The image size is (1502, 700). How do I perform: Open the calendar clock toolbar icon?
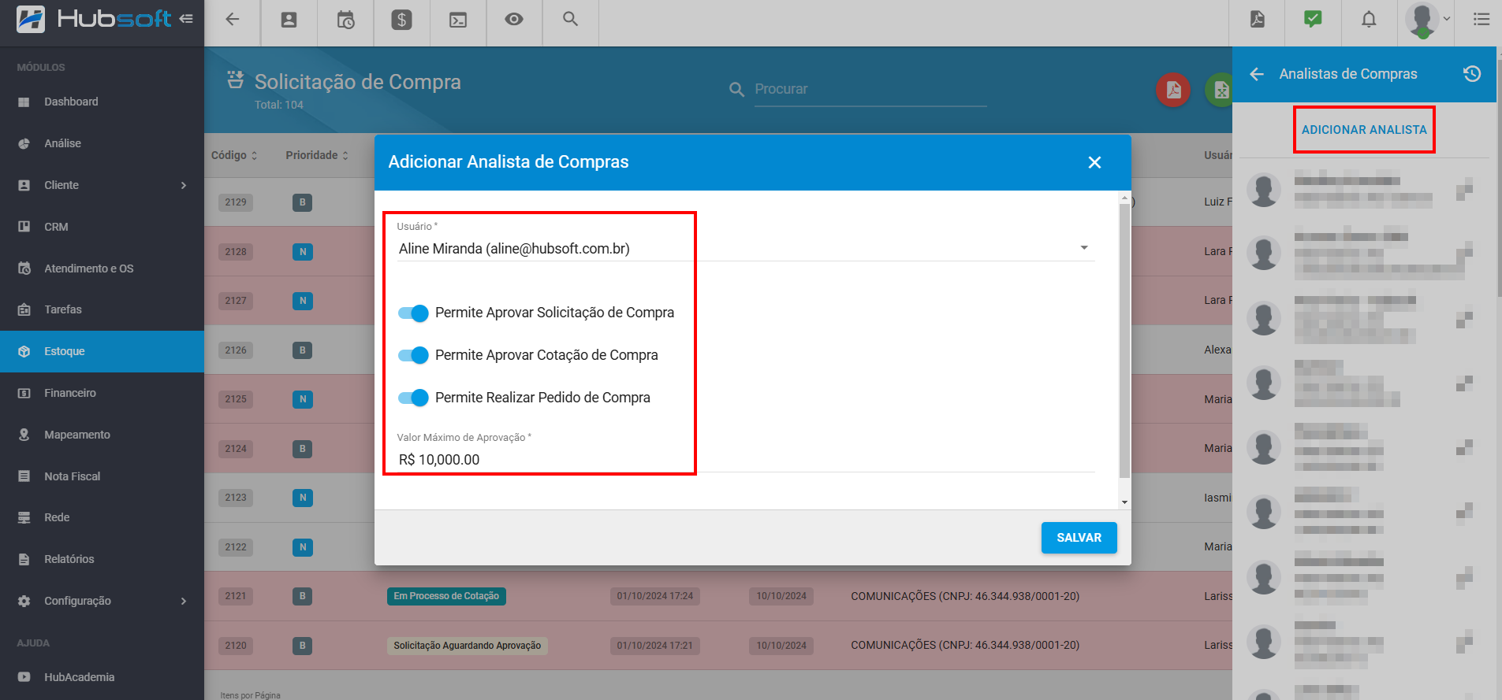click(x=345, y=20)
